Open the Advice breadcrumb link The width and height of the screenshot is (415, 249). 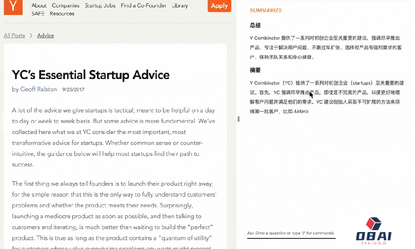[45, 35]
